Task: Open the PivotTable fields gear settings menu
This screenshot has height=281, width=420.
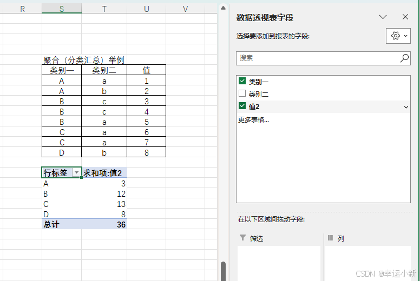Action: [x=398, y=36]
